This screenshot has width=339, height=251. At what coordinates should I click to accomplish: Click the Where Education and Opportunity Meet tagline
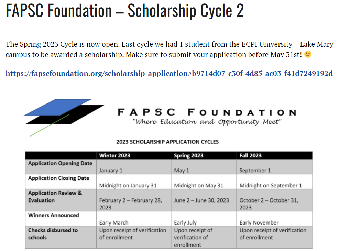[207, 122]
